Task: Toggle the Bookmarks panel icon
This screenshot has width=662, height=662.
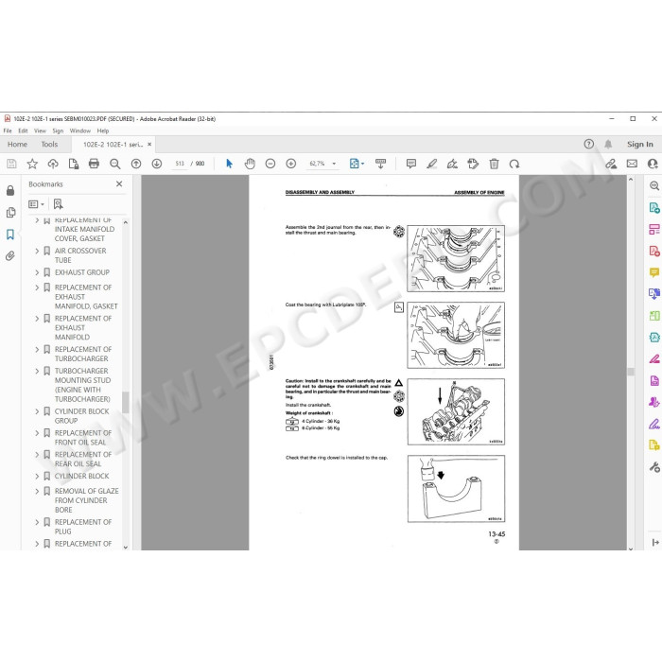Action: [10, 235]
